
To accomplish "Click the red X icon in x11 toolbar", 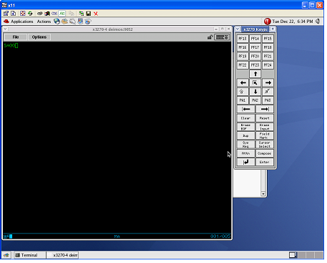I will point(96,14).
